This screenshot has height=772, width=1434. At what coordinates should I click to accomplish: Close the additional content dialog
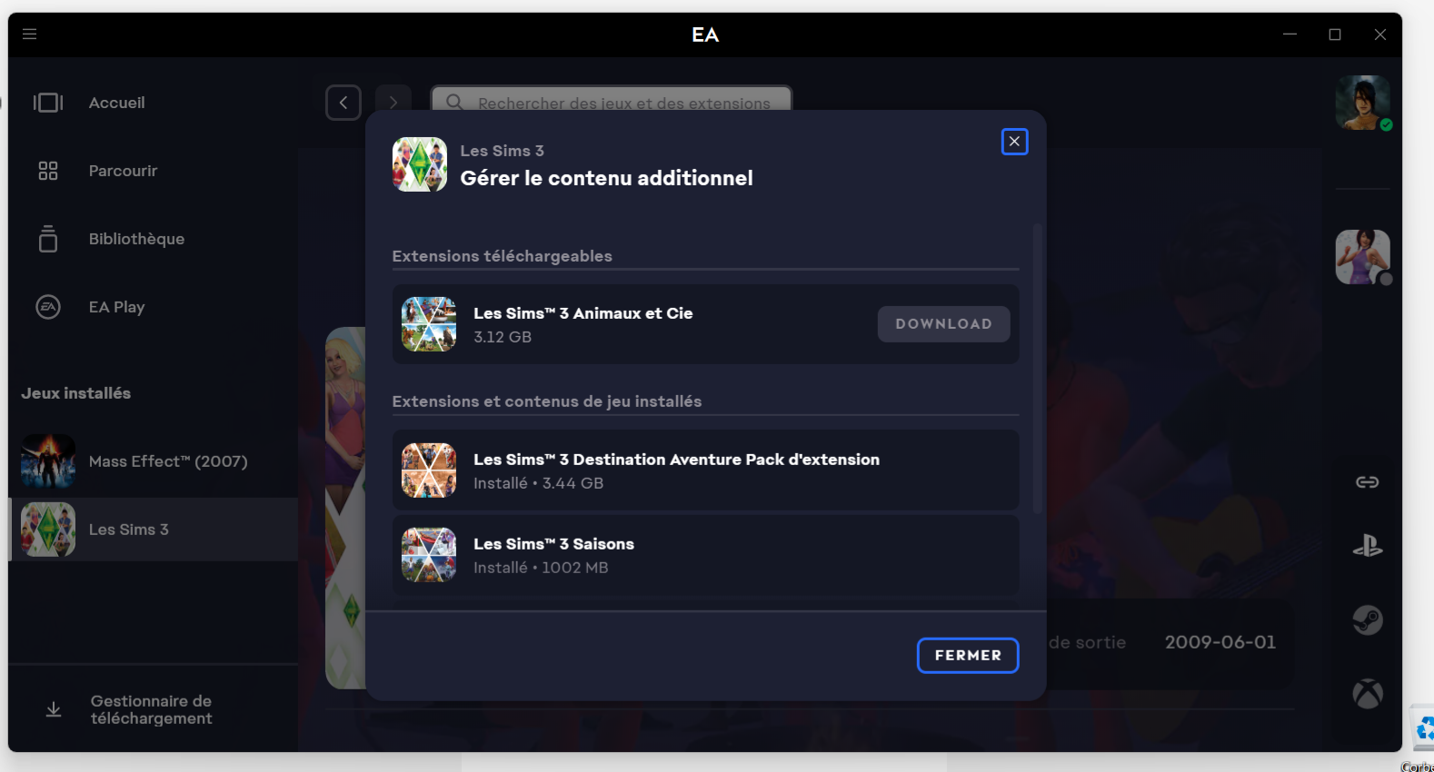click(x=1014, y=142)
